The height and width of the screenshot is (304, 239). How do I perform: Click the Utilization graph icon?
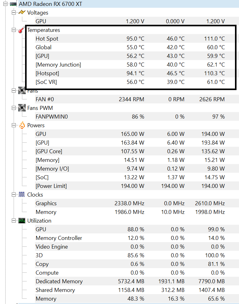[22, 221]
